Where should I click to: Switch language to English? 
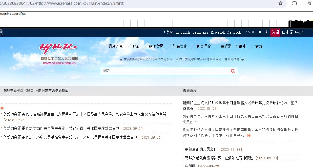click(183, 32)
